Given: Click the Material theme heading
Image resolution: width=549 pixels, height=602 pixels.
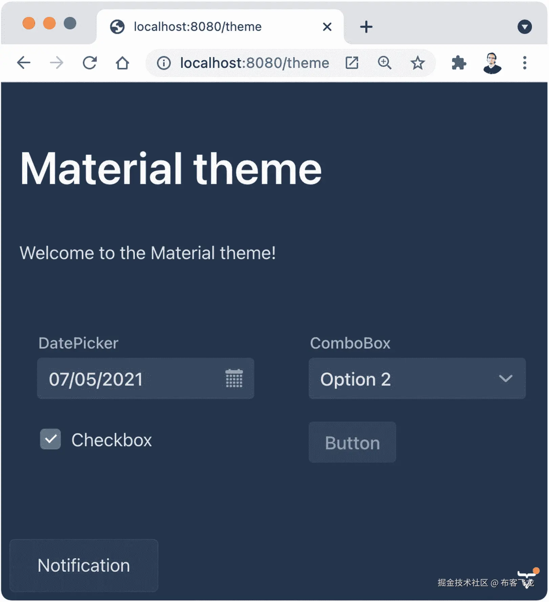Looking at the screenshot, I should pos(171,169).
